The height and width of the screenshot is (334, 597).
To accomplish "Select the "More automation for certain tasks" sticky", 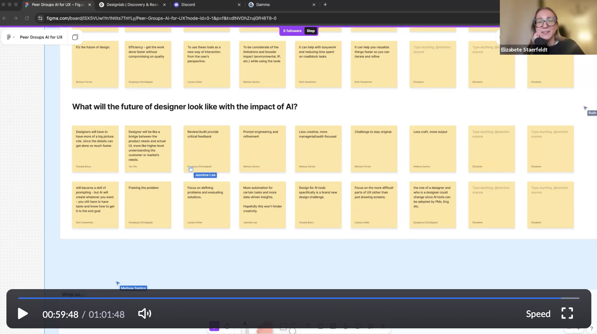I will [x=262, y=205].
